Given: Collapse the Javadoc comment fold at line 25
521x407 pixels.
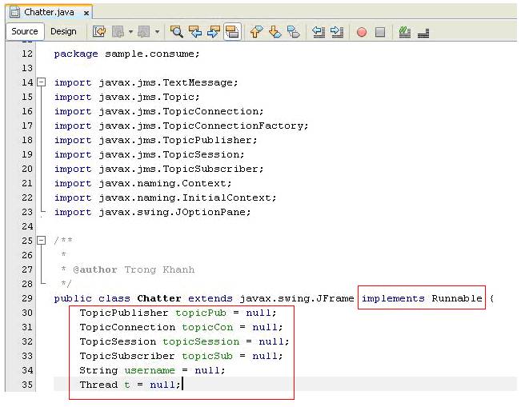Looking at the screenshot, I should [41, 240].
